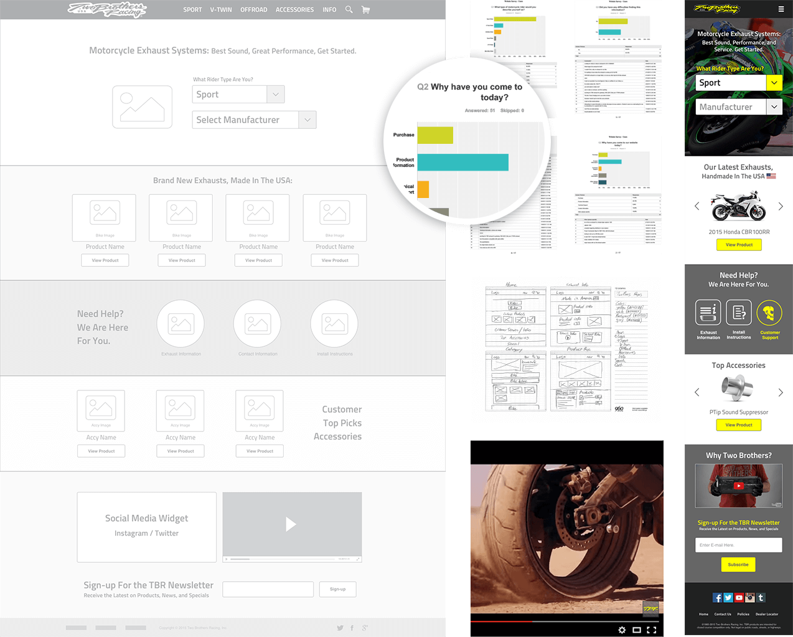Select ACCESSORIES in the top navigation
793x637 pixels.
[294, 10]
